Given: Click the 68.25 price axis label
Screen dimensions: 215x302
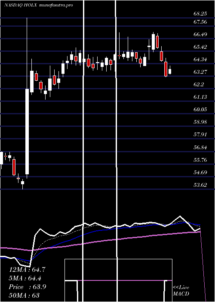Looking at the screenshot, I should [x=200, y=14].
